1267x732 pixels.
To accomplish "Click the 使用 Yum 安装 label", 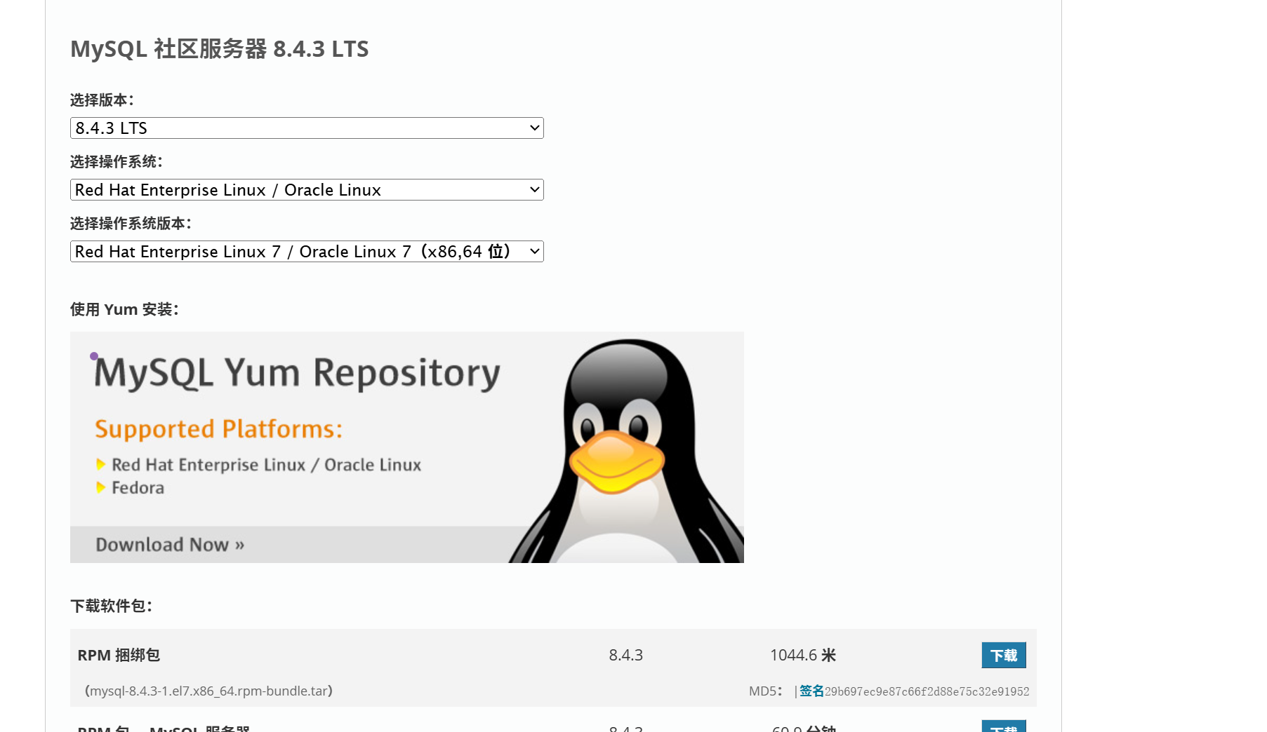I will click(x=124, y=309).
